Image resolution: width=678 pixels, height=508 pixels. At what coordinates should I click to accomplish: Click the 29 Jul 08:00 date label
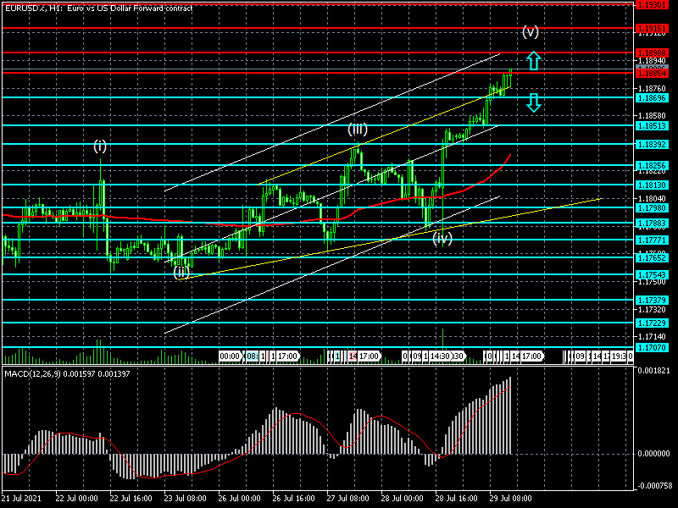pyautogui.click(x=510, y=499)
